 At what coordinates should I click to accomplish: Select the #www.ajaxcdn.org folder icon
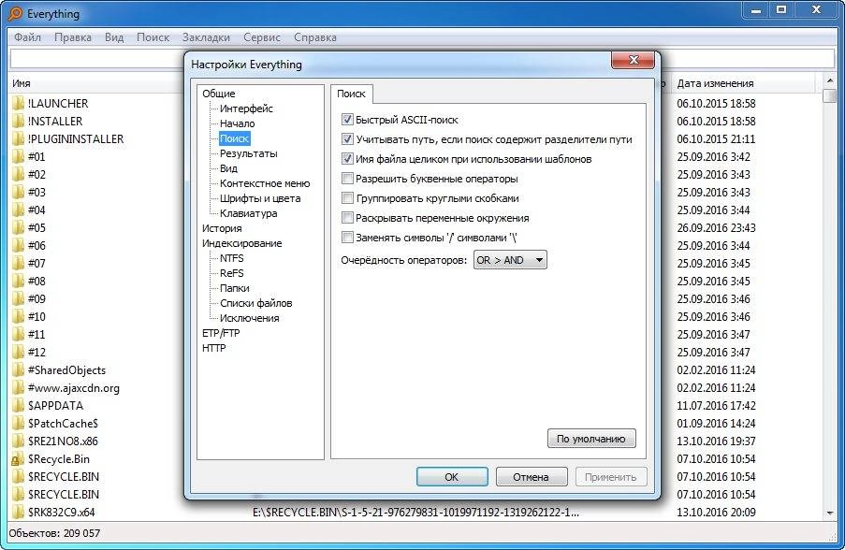click(x=19, y=387)
